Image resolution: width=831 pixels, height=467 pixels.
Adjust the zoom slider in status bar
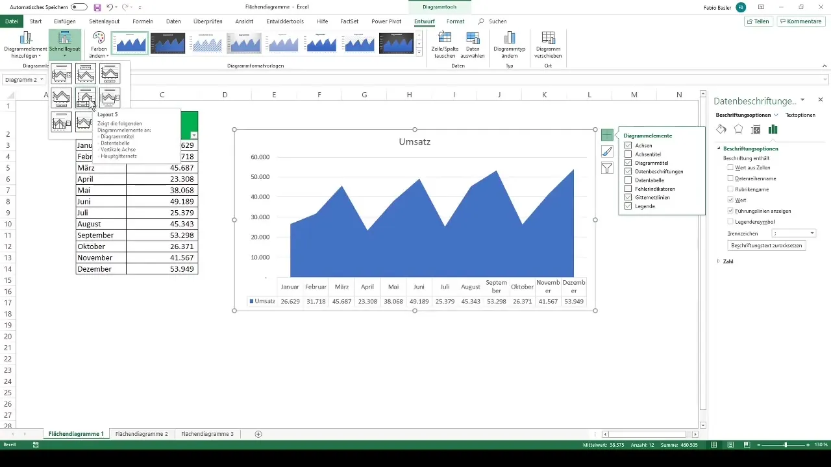(786, 445)
